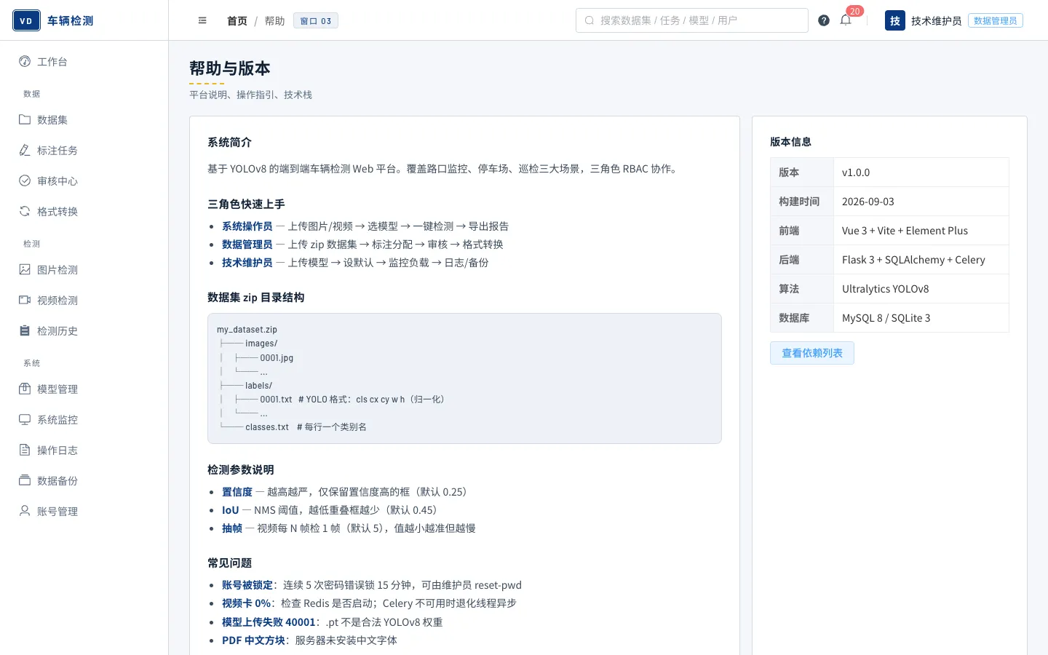Open the help question-mark icon
The image size is (1048, 655).
coord(824,20)
